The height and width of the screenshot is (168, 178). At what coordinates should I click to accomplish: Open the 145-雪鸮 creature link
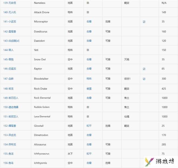click(x=8, y=59)
